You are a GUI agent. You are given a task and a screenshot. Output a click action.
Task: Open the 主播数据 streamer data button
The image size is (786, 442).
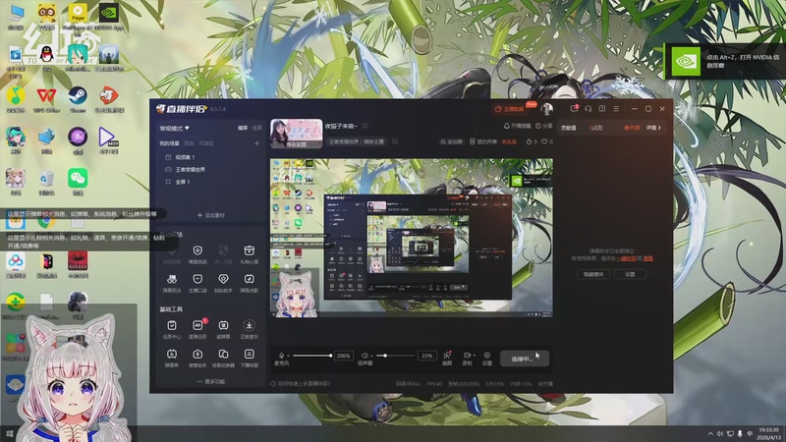[x=510, y=109]
